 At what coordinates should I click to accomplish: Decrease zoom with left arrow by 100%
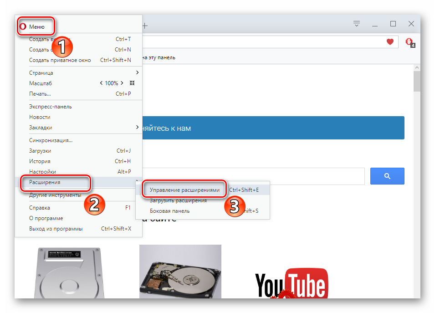tap(101, 83)
